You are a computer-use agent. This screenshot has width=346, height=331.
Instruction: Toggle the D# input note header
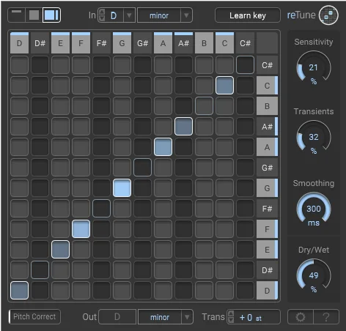[40, 43]
